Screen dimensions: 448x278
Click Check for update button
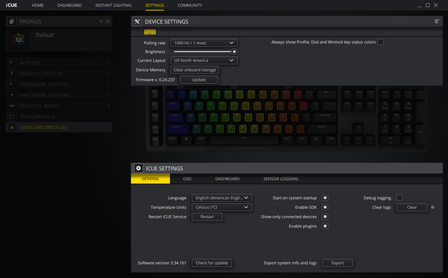(212, 263)
